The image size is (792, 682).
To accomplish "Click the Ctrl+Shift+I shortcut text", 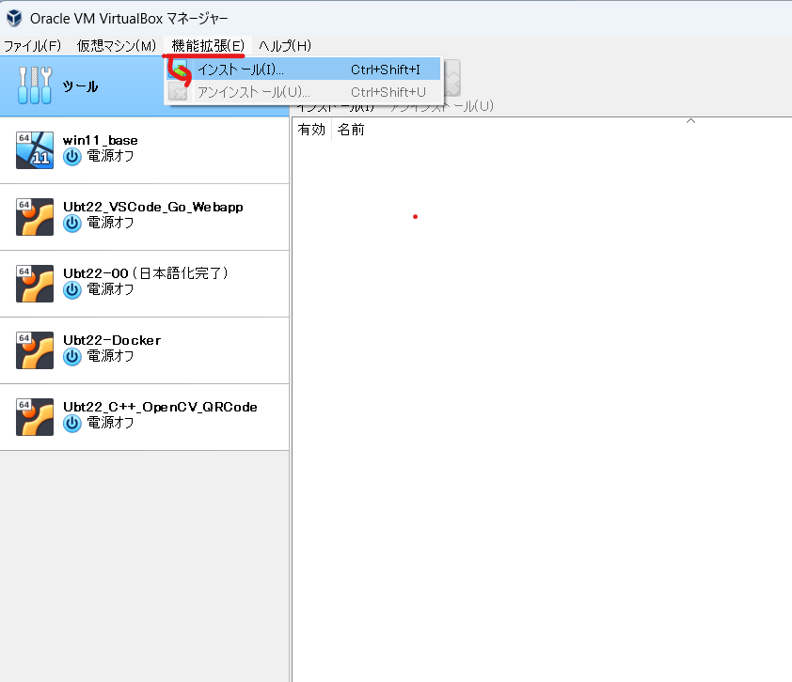I will coord(386,70).
